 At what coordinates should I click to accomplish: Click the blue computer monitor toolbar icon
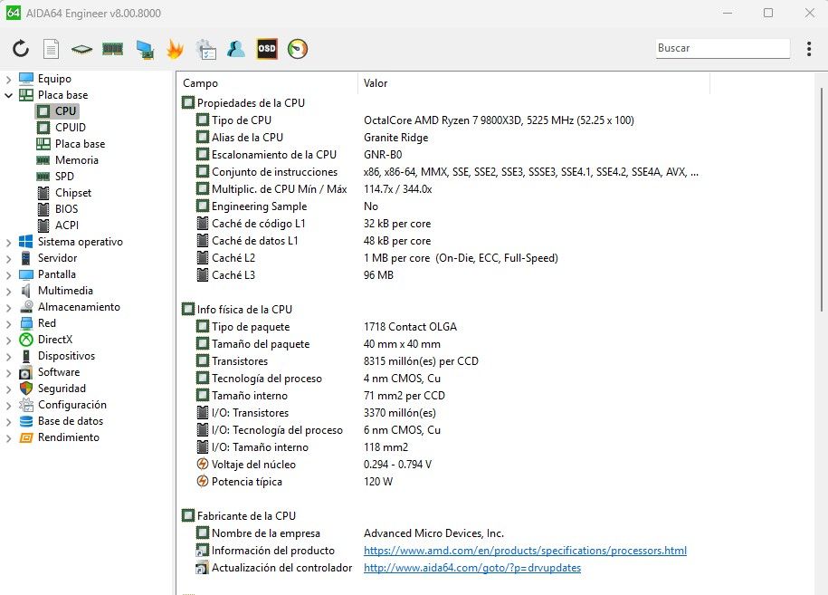(145, 49)
